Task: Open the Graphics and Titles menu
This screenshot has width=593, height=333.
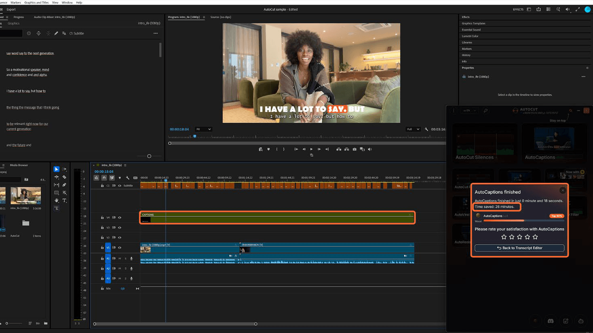Action: click(x=36, y=2)
